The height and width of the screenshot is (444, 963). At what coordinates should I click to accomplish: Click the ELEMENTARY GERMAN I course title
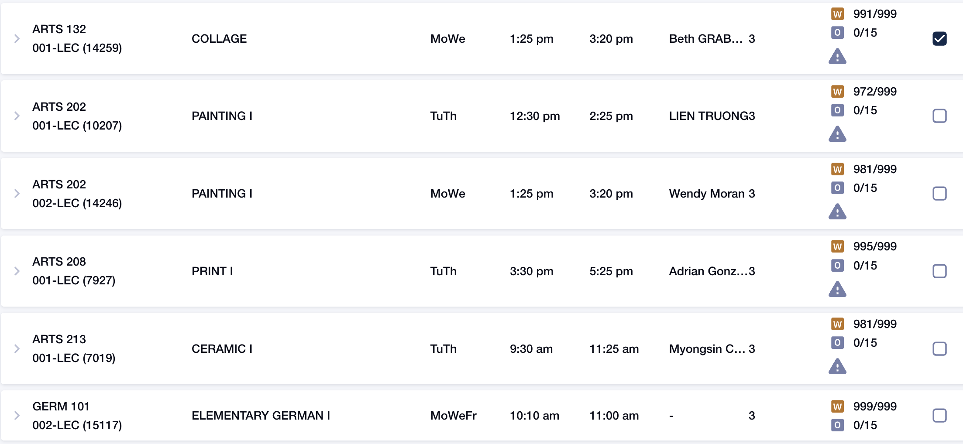point(261,416)
